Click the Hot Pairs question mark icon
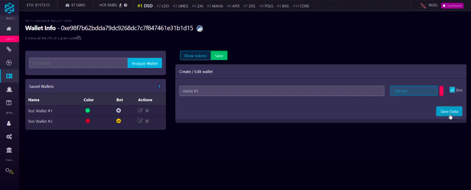Image resolution: width=471 pixels, height=190 pixels. 125,5
